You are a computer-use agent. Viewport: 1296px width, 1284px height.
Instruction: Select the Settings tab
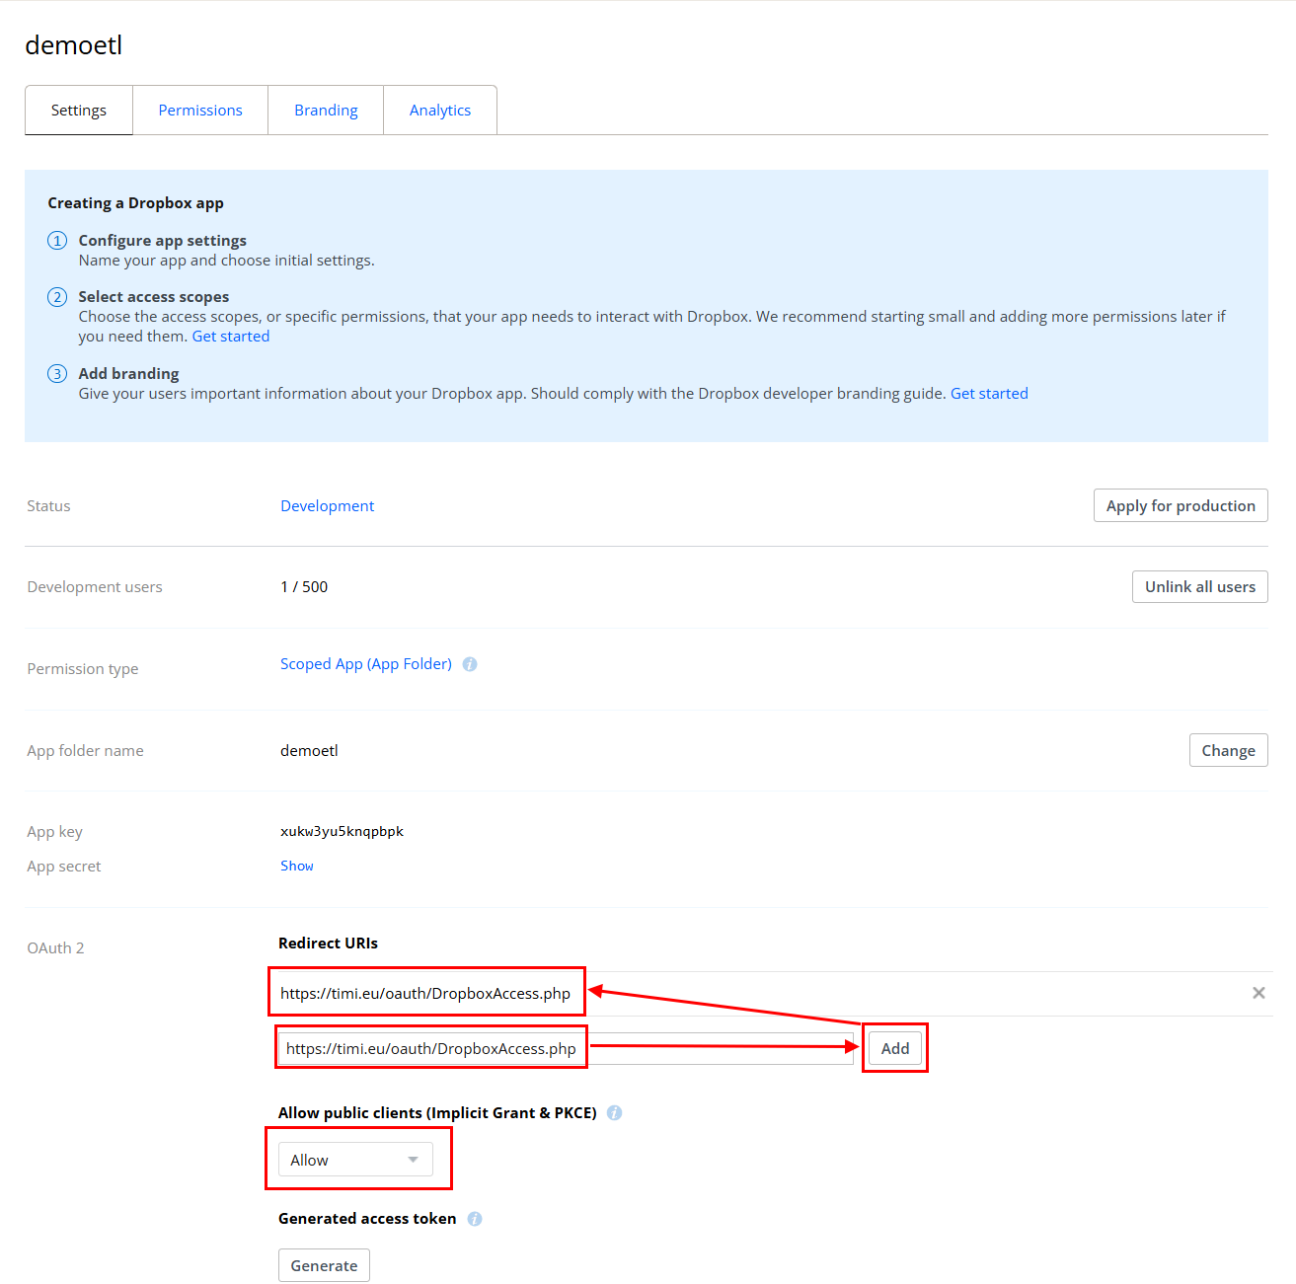pyautogui.click(x=79, y=111)
